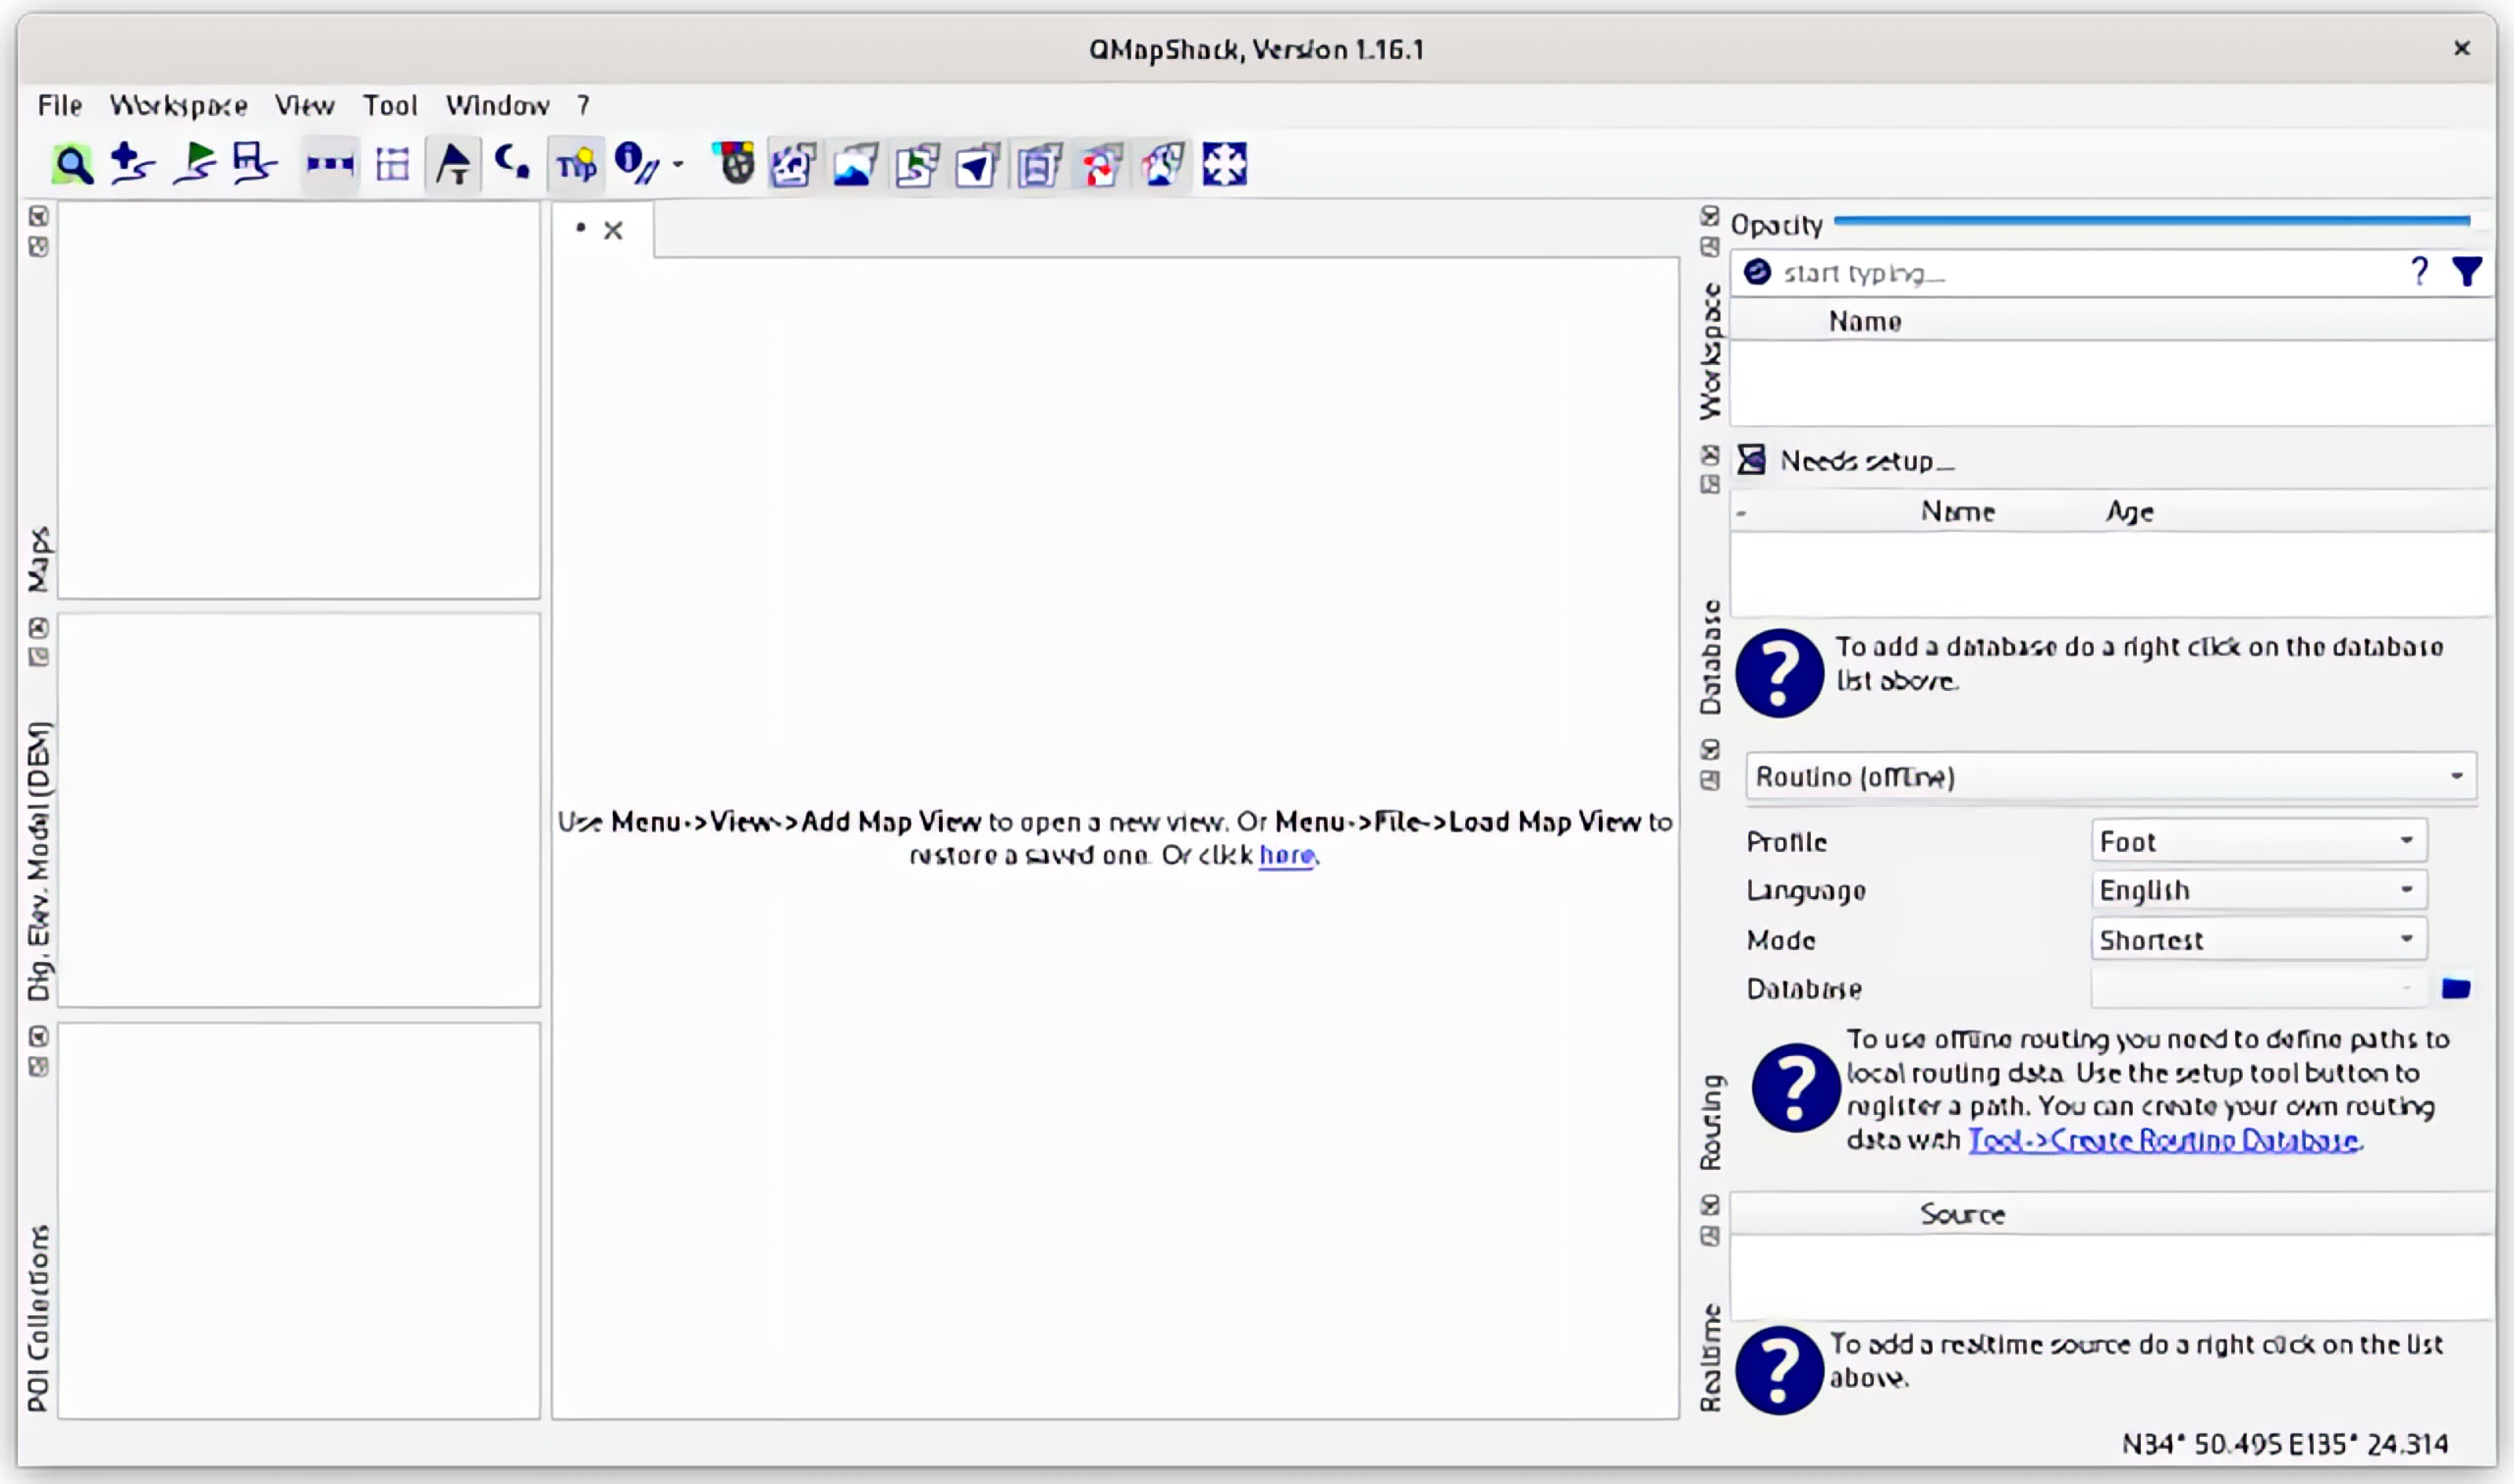Toggle Maps dock visibility in toolbar

793,164
